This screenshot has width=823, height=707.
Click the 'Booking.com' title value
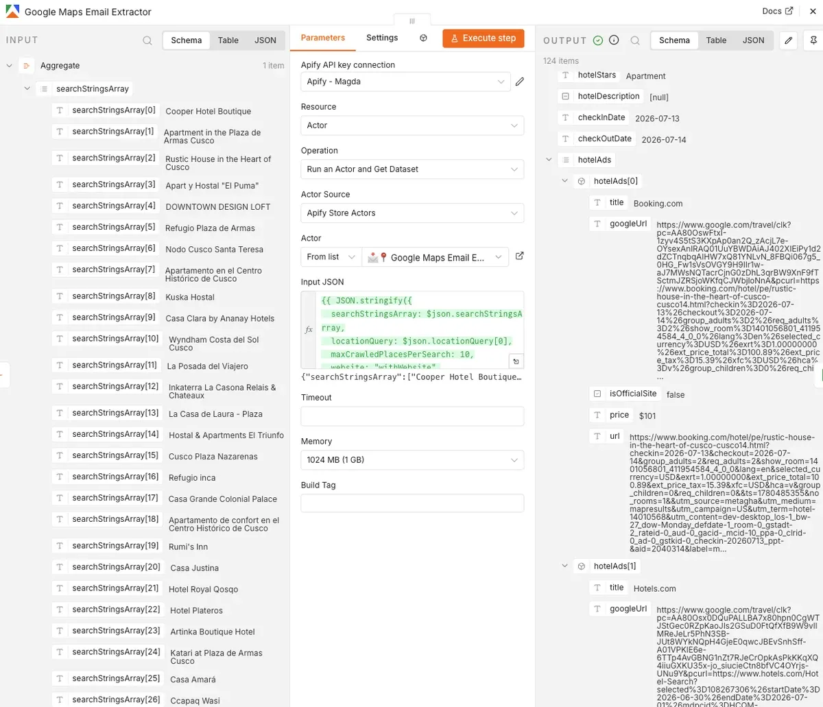(x=658, y=204)
